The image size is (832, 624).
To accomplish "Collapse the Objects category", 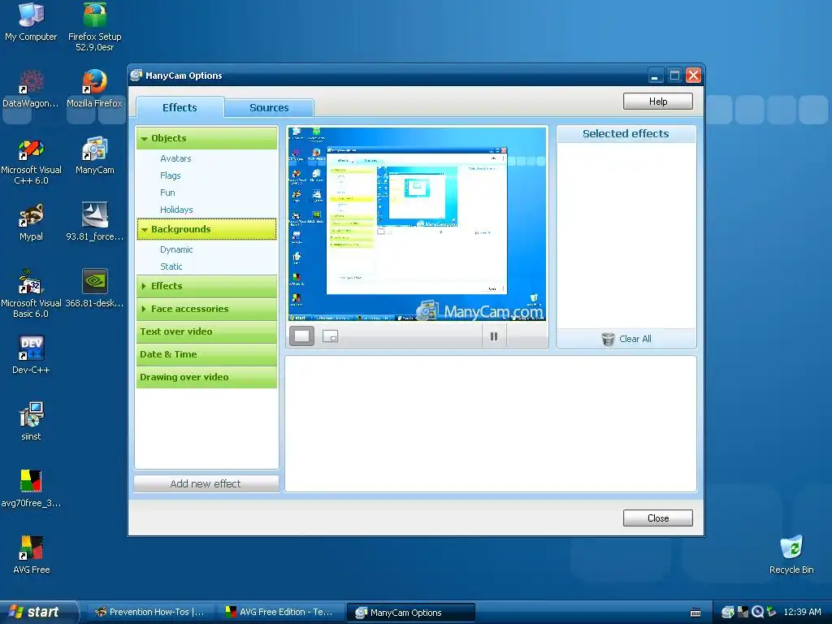I will (x=206, y=138).
